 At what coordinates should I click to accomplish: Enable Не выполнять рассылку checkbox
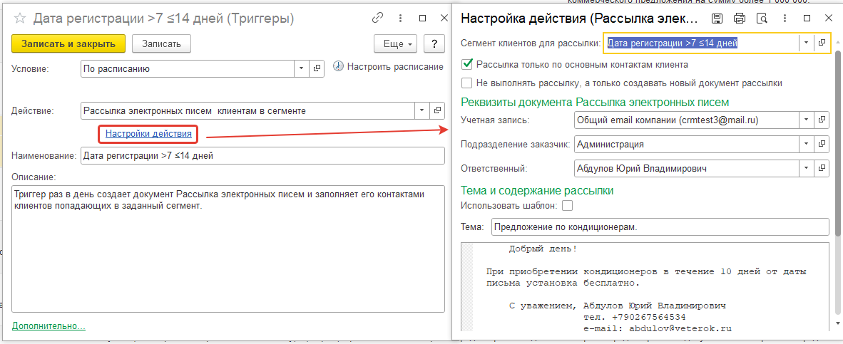(467, 83)
